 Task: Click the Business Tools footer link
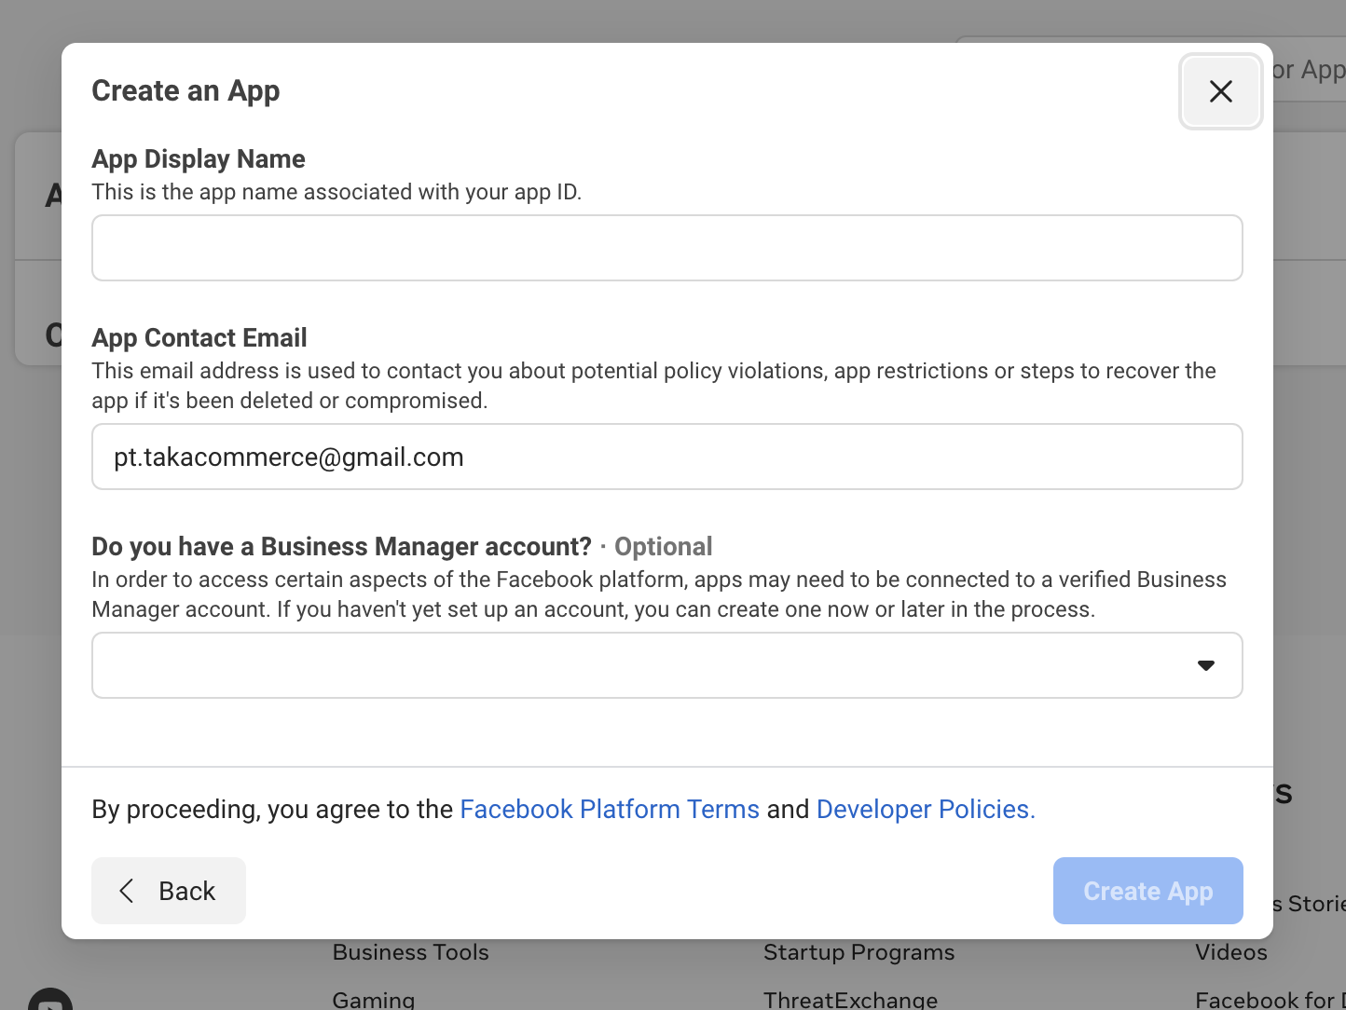(x=410, y=952)
